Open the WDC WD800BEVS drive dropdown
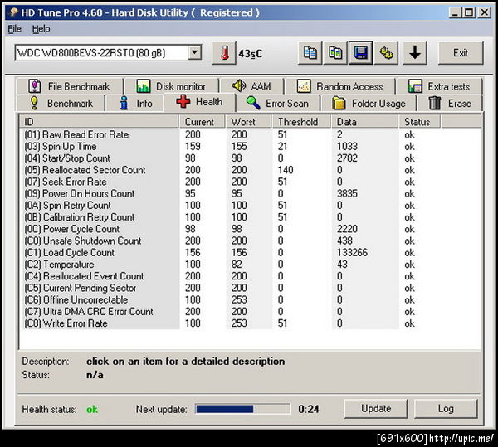The height and width of the screenshot is (447, 498). coord(194,52)
